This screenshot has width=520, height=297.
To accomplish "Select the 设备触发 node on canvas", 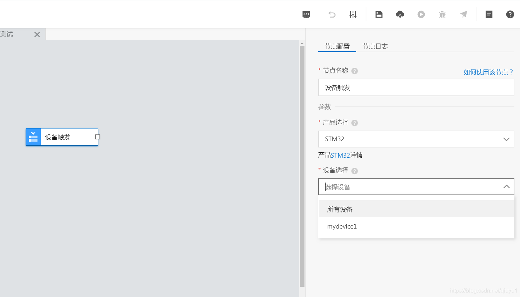I will coord(62,137).
